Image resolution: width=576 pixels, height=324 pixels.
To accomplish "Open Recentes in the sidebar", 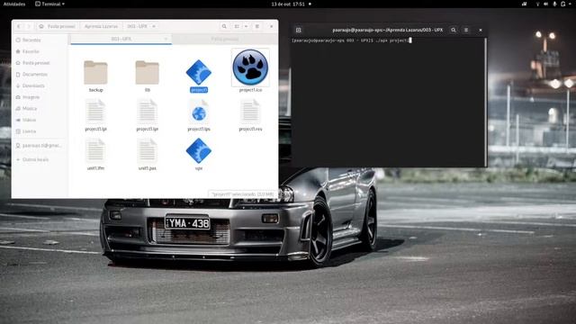I will coord(40,40).
